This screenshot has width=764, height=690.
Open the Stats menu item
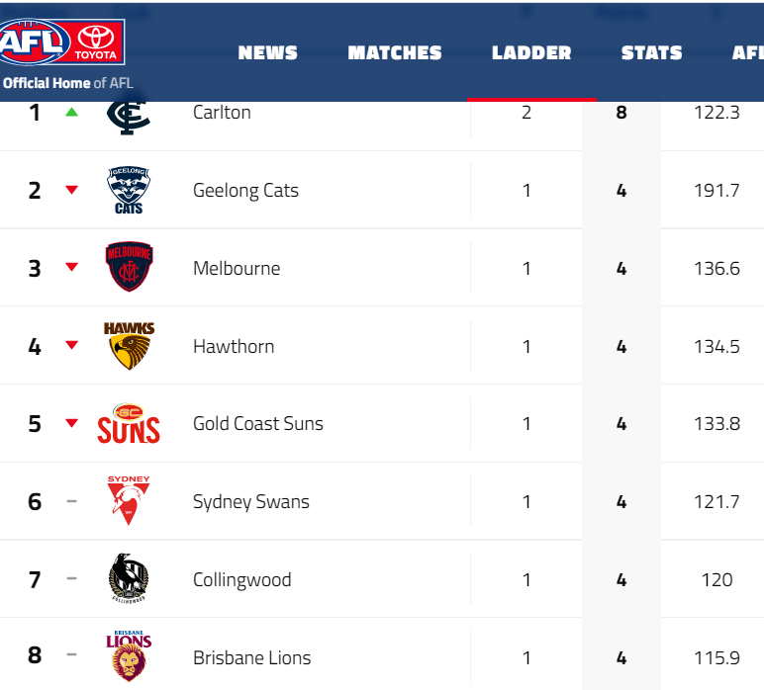click(x=651, y=53)
